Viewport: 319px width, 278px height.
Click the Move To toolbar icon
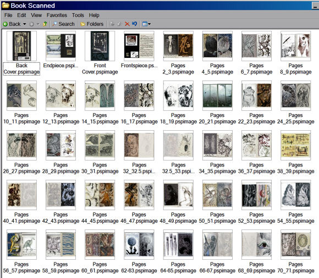112,24
